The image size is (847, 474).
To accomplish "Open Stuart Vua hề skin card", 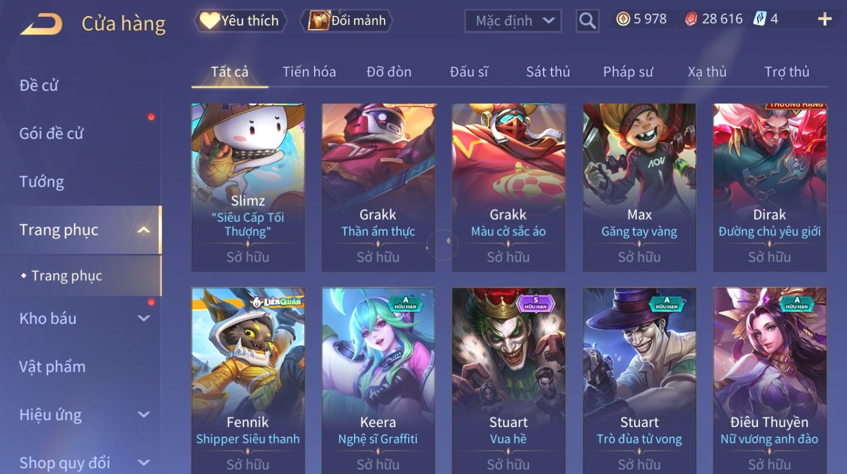I will coord(508,380).
